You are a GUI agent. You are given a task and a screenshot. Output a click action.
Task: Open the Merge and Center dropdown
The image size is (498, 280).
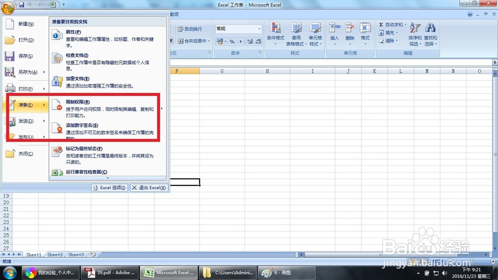209,41
